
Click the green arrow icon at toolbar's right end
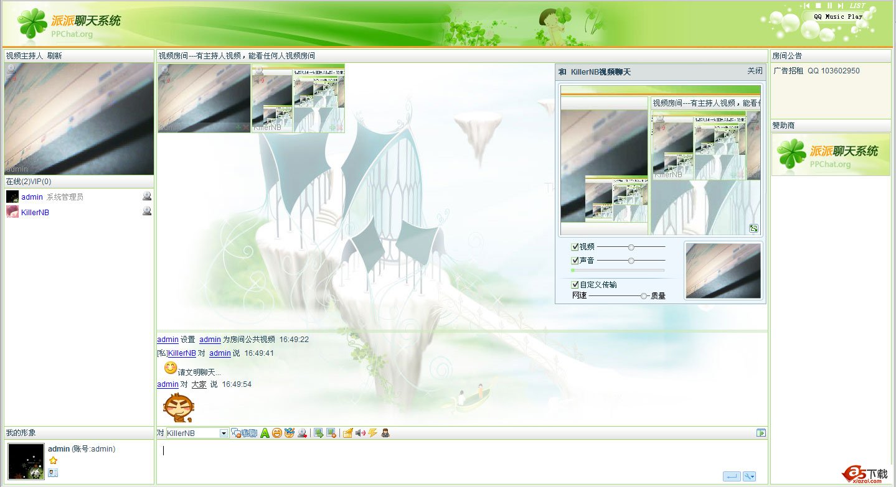click(x=761, y=433)
